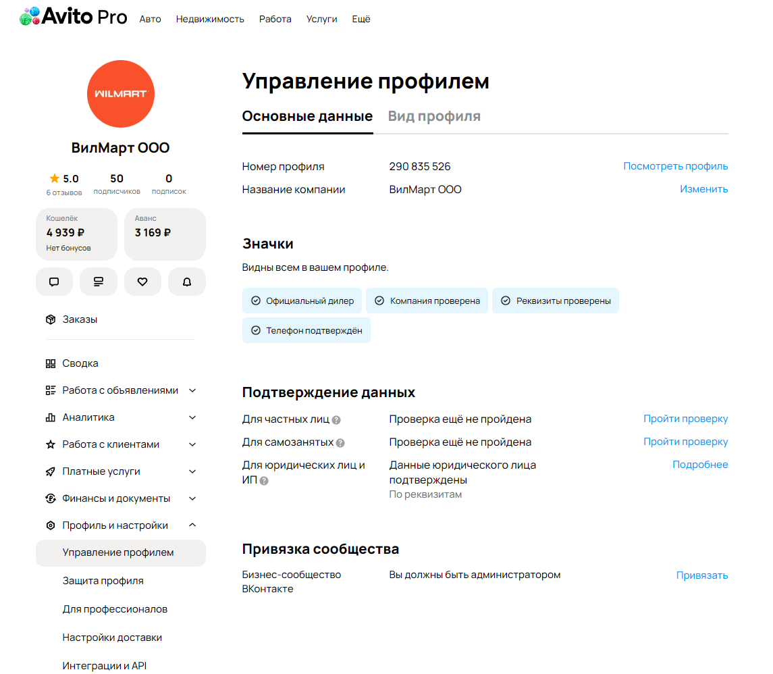Click Пройти проверку for Для частных лиц

[685, 419]
